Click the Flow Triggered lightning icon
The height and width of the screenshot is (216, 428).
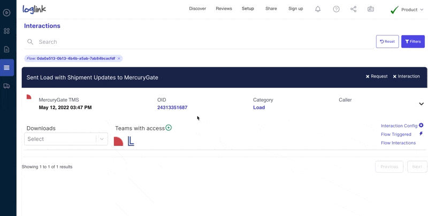pyautogui.click(x=421, y=134)
